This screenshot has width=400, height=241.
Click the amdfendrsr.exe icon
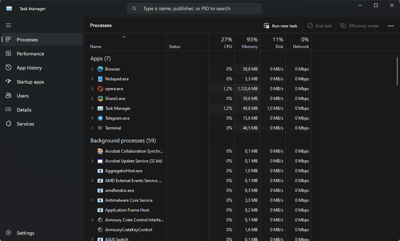pos(100,190)
